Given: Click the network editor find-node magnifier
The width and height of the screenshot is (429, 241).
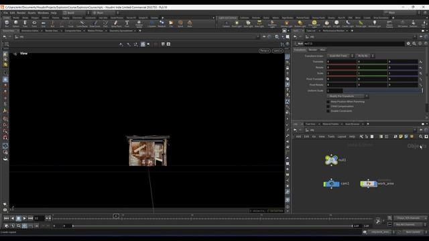Looking at the screenshot, I should point(421,137).
